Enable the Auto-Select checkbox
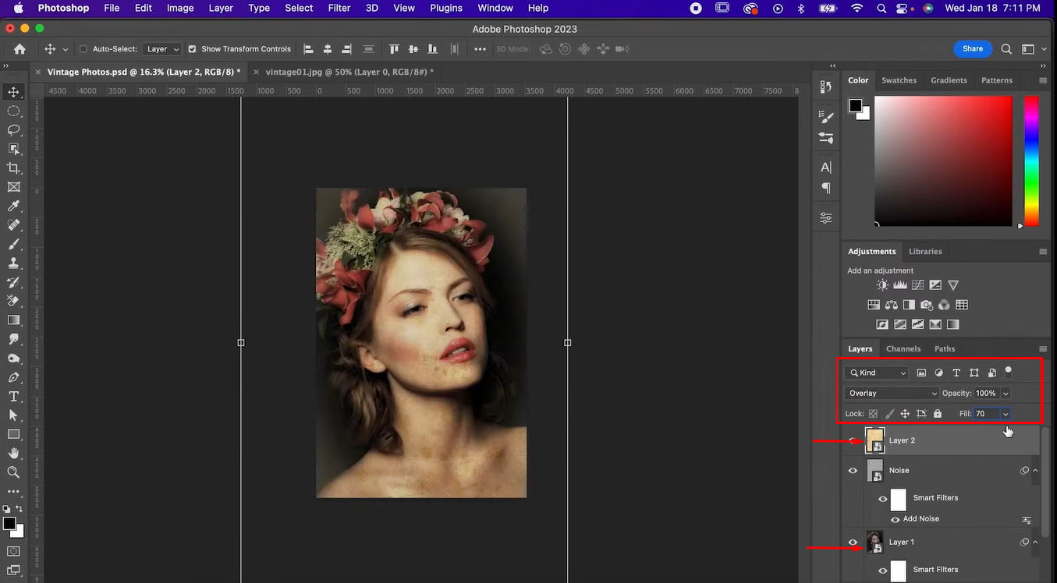 83,49
